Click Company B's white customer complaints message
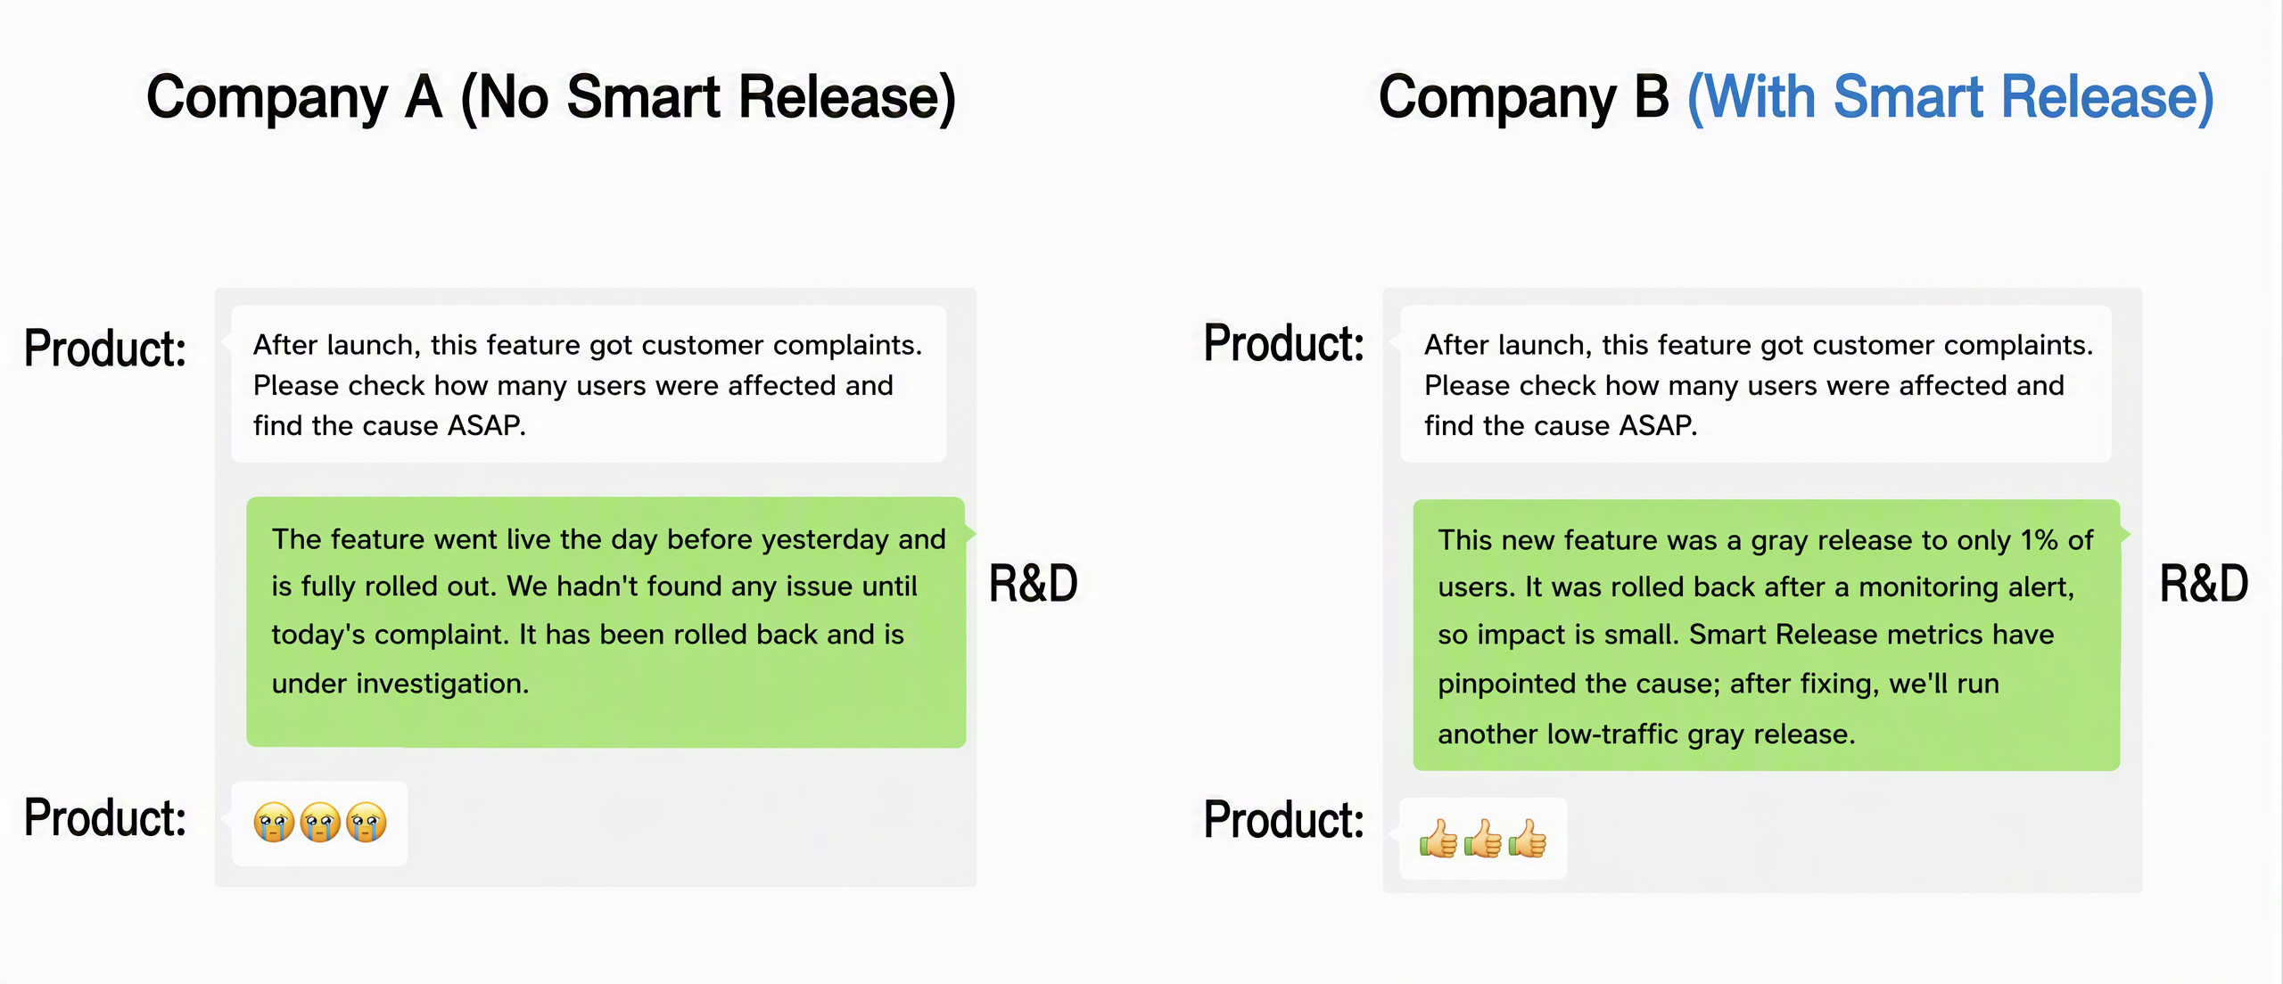2283x984 pixels. pyautogui.click(x=1756, y=384)
